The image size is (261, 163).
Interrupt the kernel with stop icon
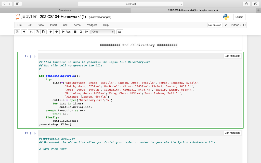click(x=75, y=32)
